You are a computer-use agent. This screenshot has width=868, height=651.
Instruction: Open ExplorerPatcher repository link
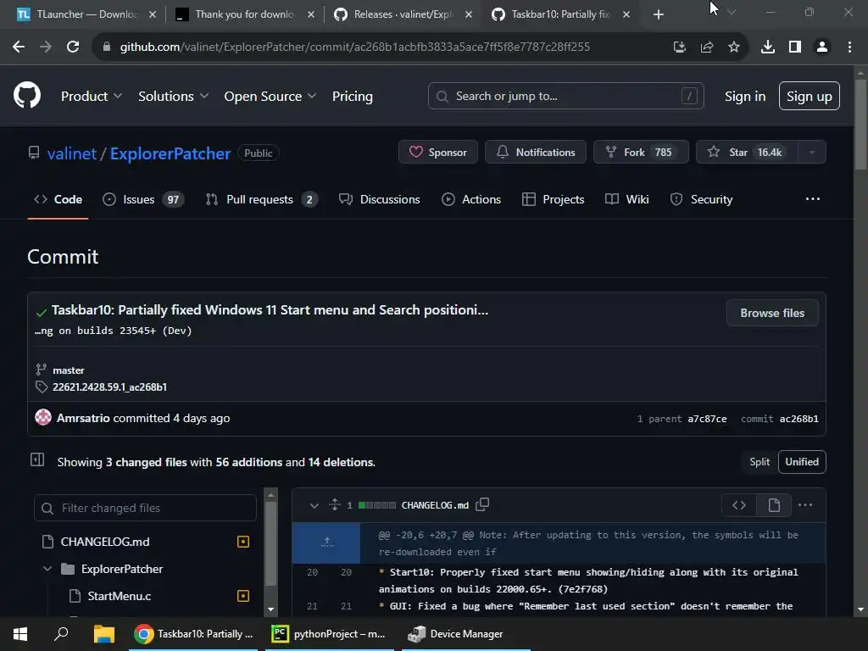coord(170,153)
